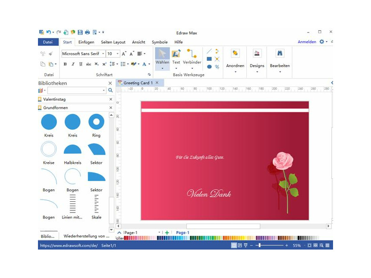The height and width of the screenshot is (278, 371).
Task: Click the Anmelden link
Action: point(307,42)
